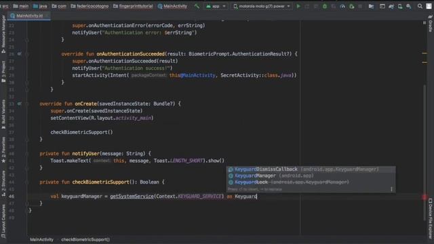Click federicocotogno in navigation bar

tap(90, 6)
